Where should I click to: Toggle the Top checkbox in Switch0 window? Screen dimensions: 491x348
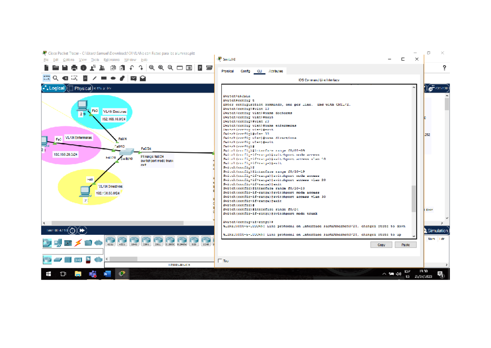220,261
